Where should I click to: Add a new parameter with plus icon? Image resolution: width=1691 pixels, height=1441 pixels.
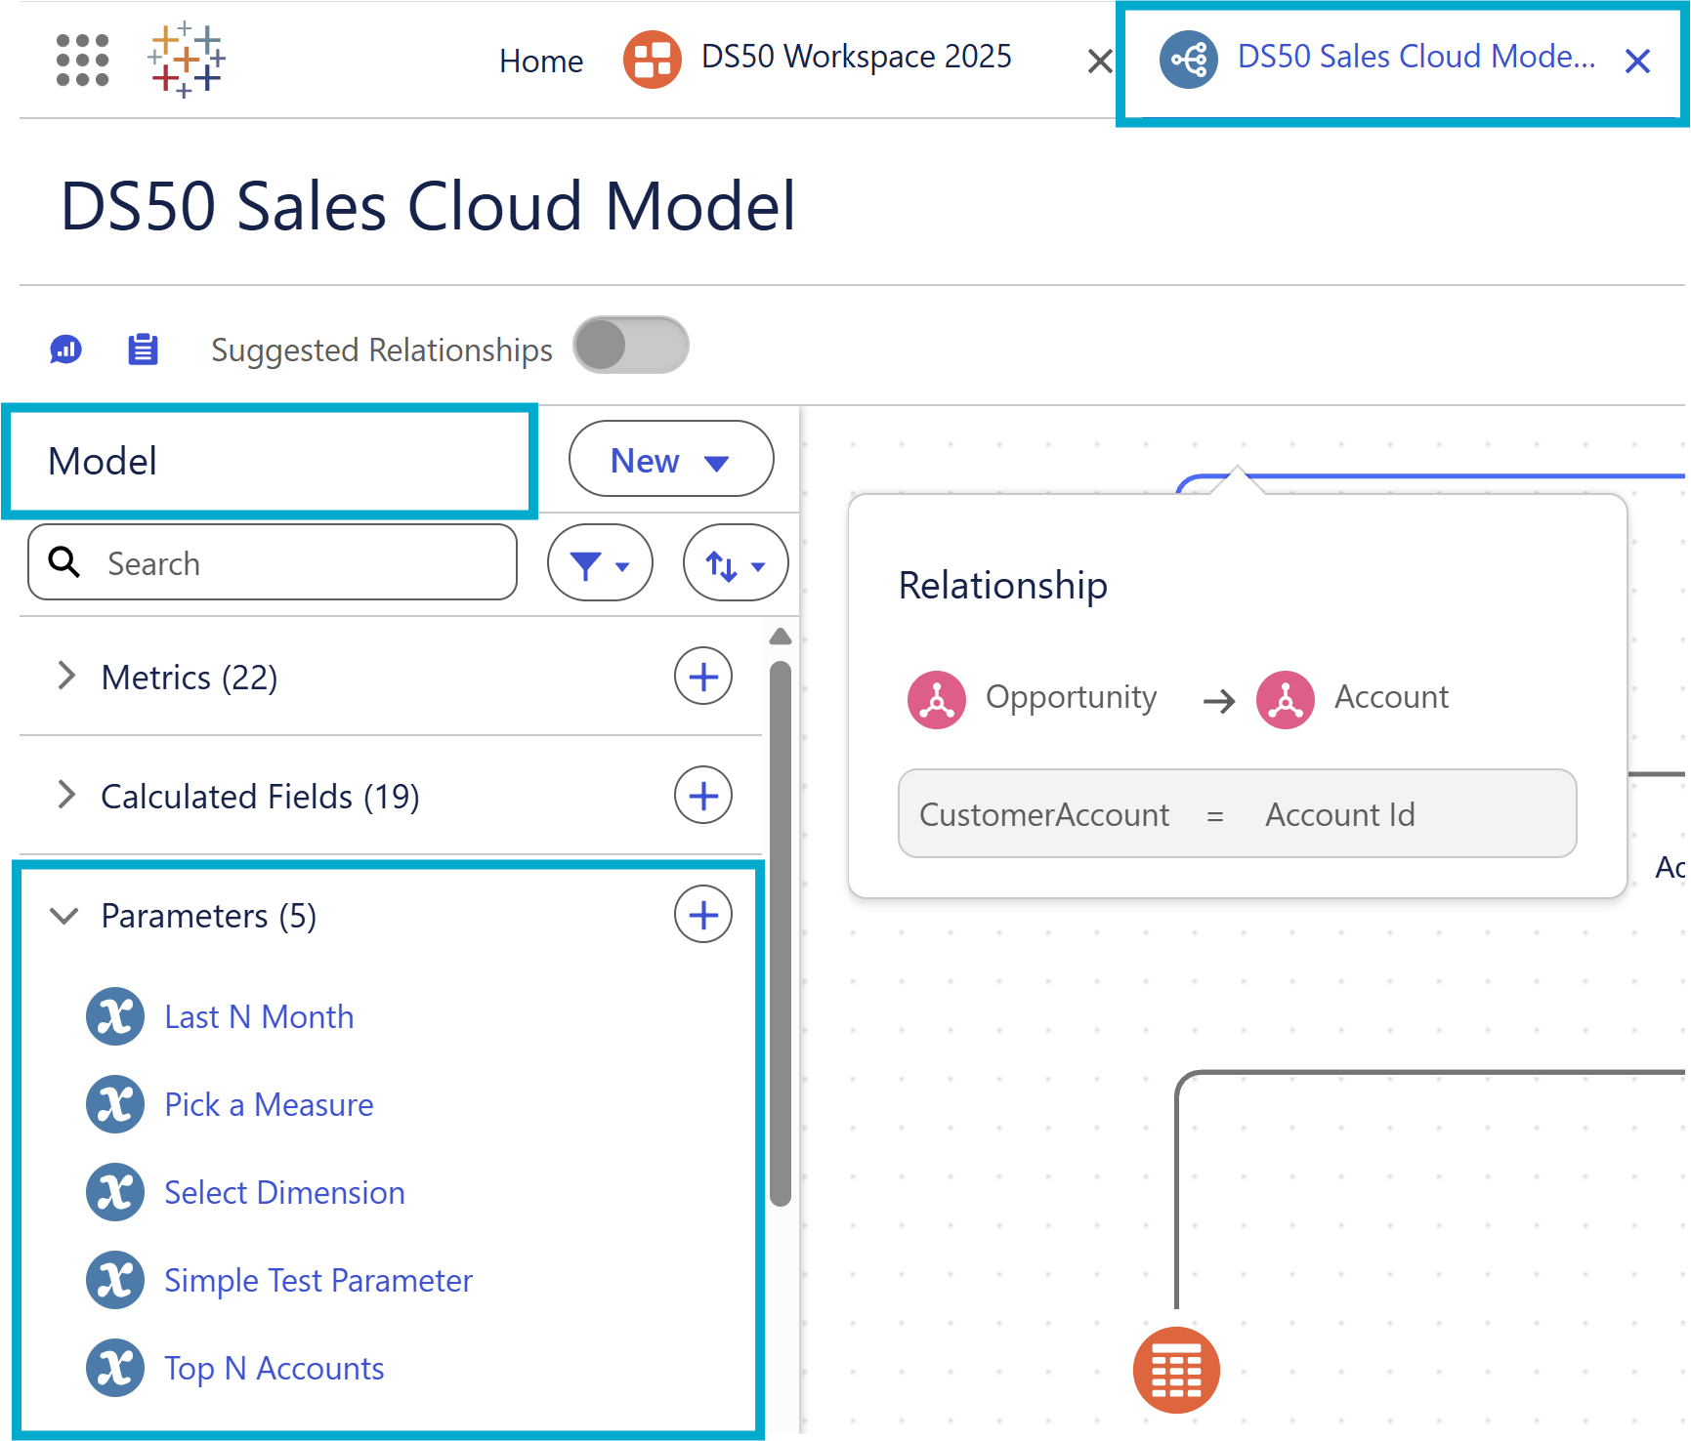coord(702,914)
